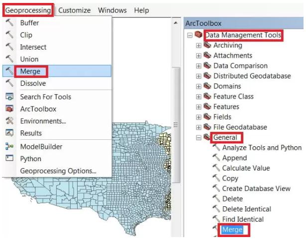Expand the Attachments toolset
The width and height of the screenshot is (306, 241).
(x=199, y=56)
